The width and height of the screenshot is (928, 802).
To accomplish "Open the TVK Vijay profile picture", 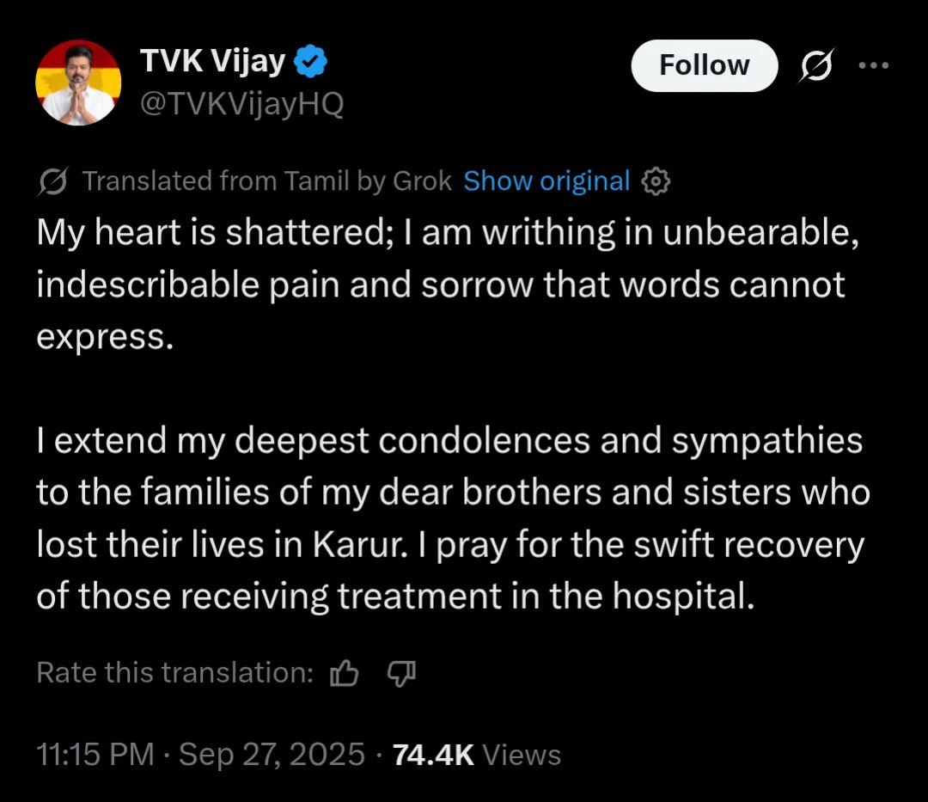I will pyautogui.click(x=77, y=82).
